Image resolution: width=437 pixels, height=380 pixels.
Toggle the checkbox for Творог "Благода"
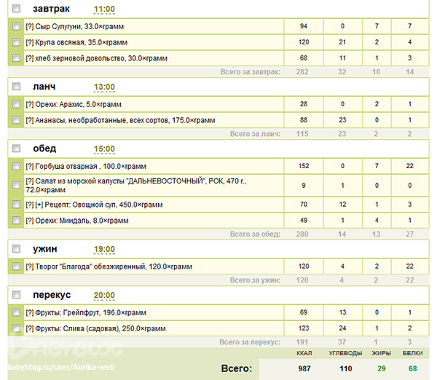(16, 267)
